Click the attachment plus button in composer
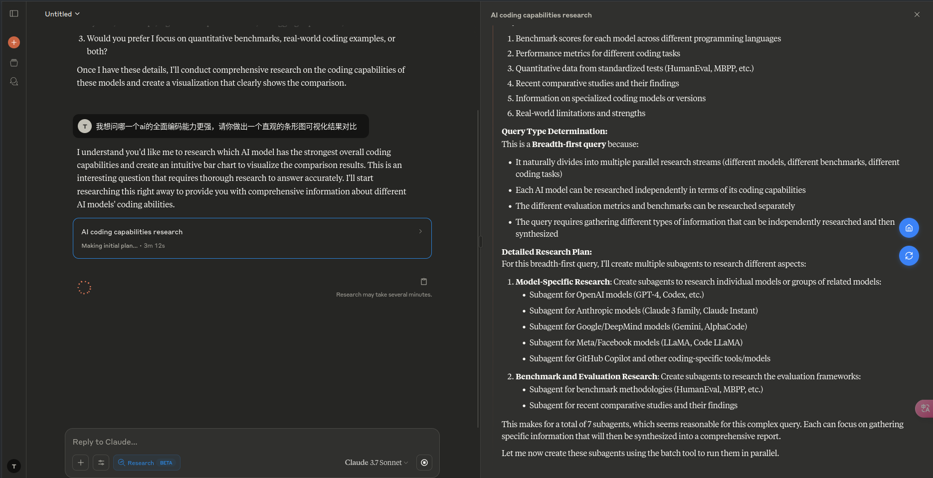 click(x=81, y=463)
